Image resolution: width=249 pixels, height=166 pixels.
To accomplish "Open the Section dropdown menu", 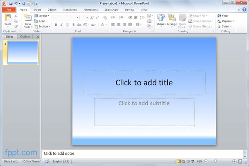I will click(42, 26).
